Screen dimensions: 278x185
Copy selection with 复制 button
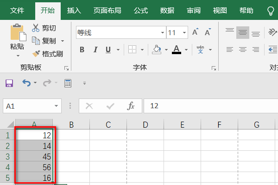pyautogui.click(x=44, y=41)
